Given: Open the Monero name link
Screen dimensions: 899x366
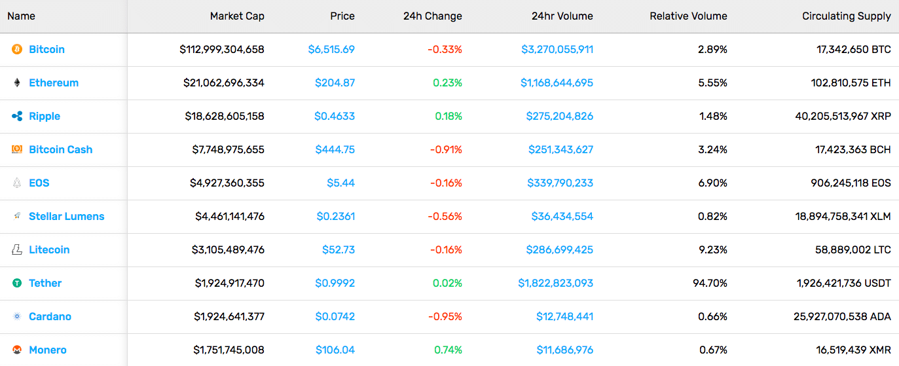Looking at the screenshot, I should [48, 350].
